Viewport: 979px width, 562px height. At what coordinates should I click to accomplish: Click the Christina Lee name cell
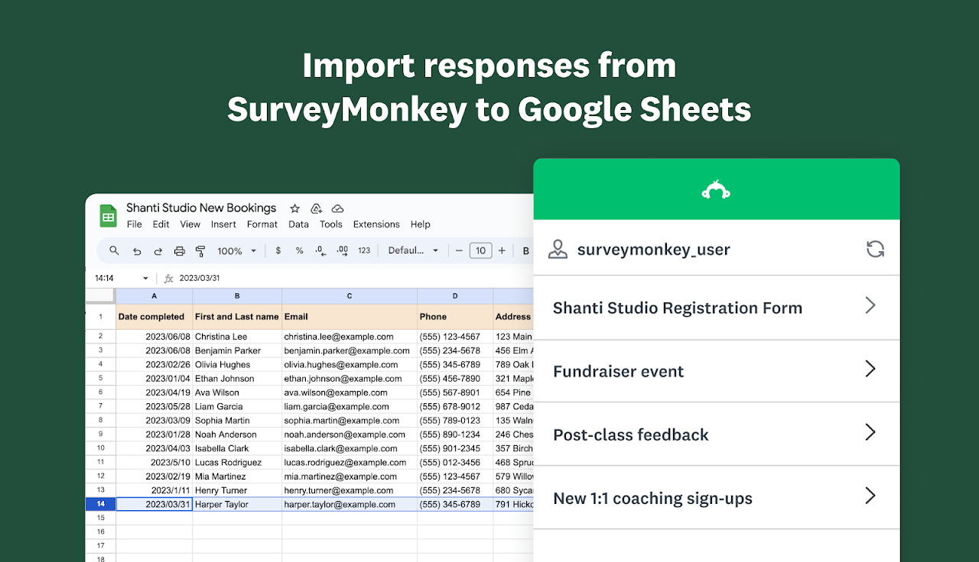coord(237,337)
